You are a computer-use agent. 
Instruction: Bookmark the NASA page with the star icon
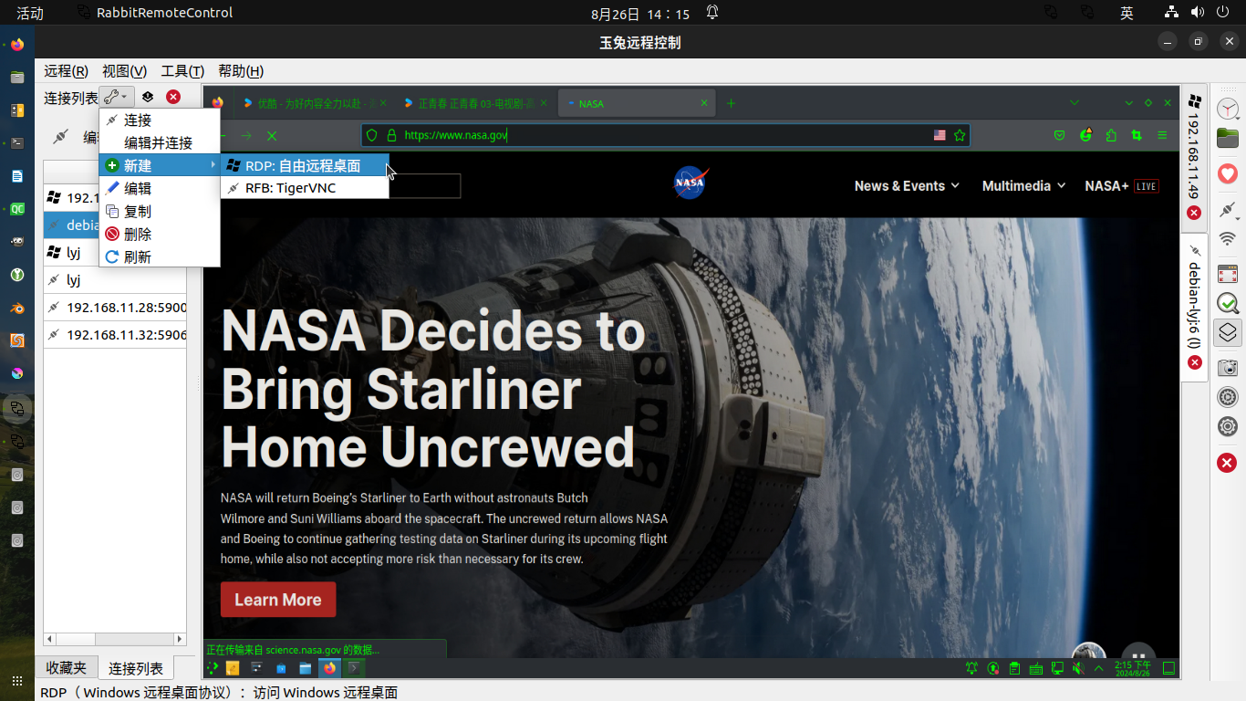click(x=960, y=135)
